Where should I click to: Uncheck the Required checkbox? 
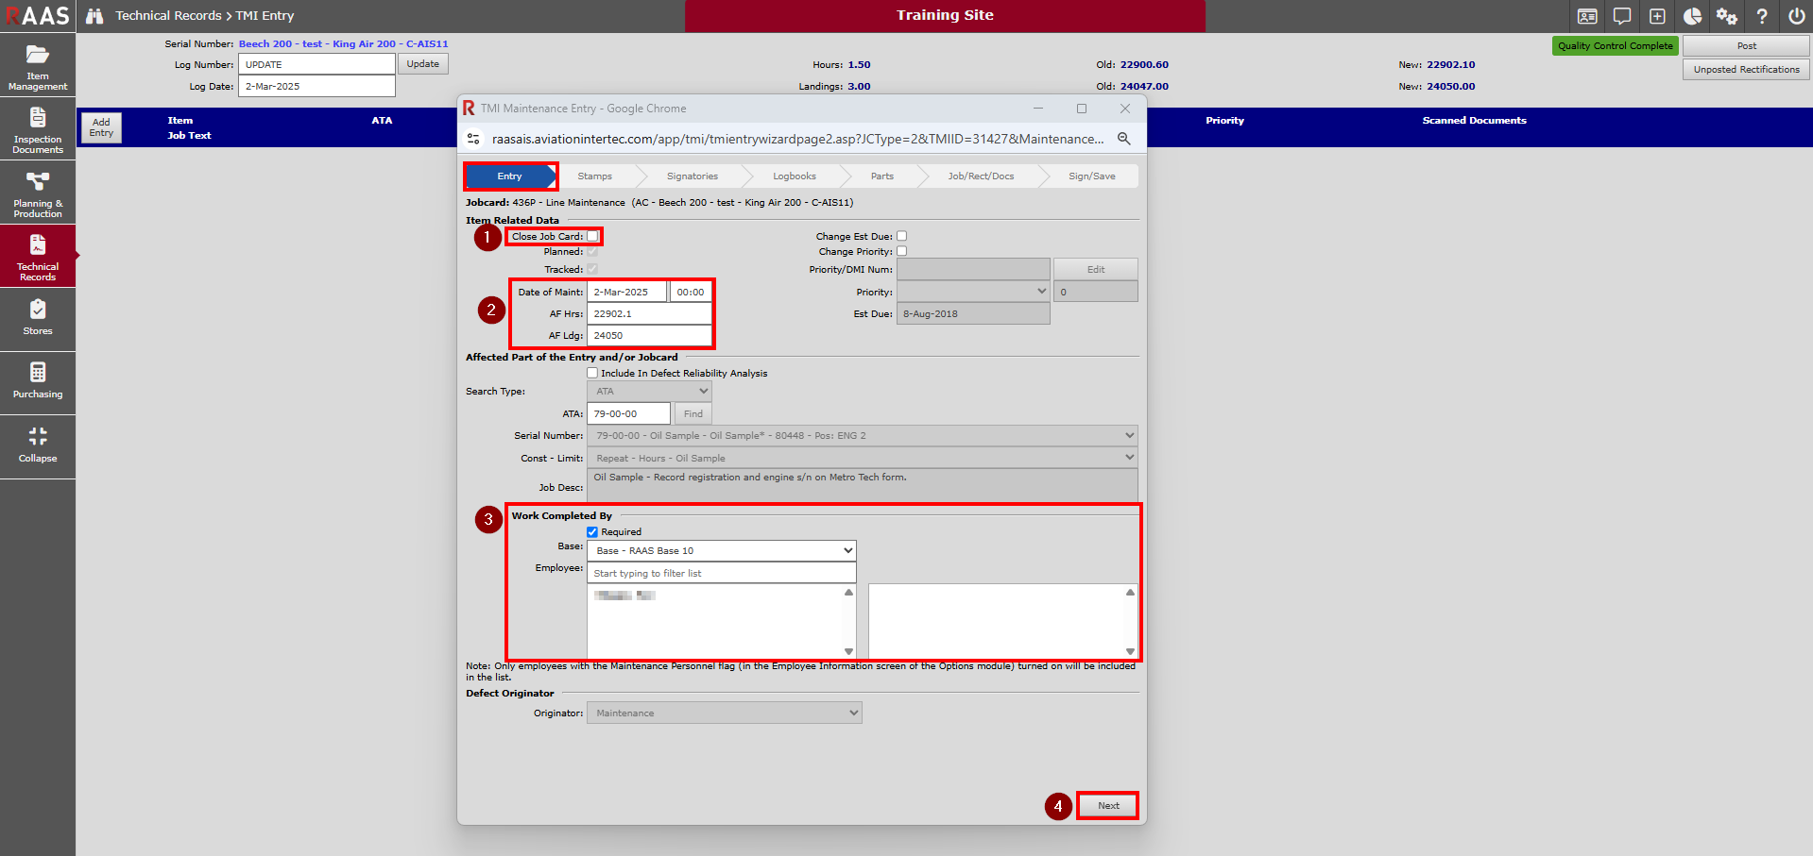[592, 532]
